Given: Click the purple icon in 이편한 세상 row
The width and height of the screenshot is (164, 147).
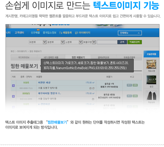Looking at the screenshot, I should (x=13, y=86).
